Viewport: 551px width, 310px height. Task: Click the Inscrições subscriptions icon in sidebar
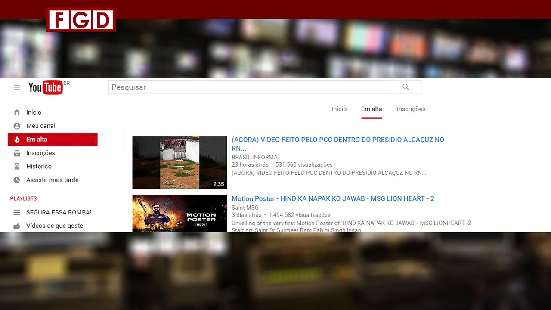tap(17, 153)
